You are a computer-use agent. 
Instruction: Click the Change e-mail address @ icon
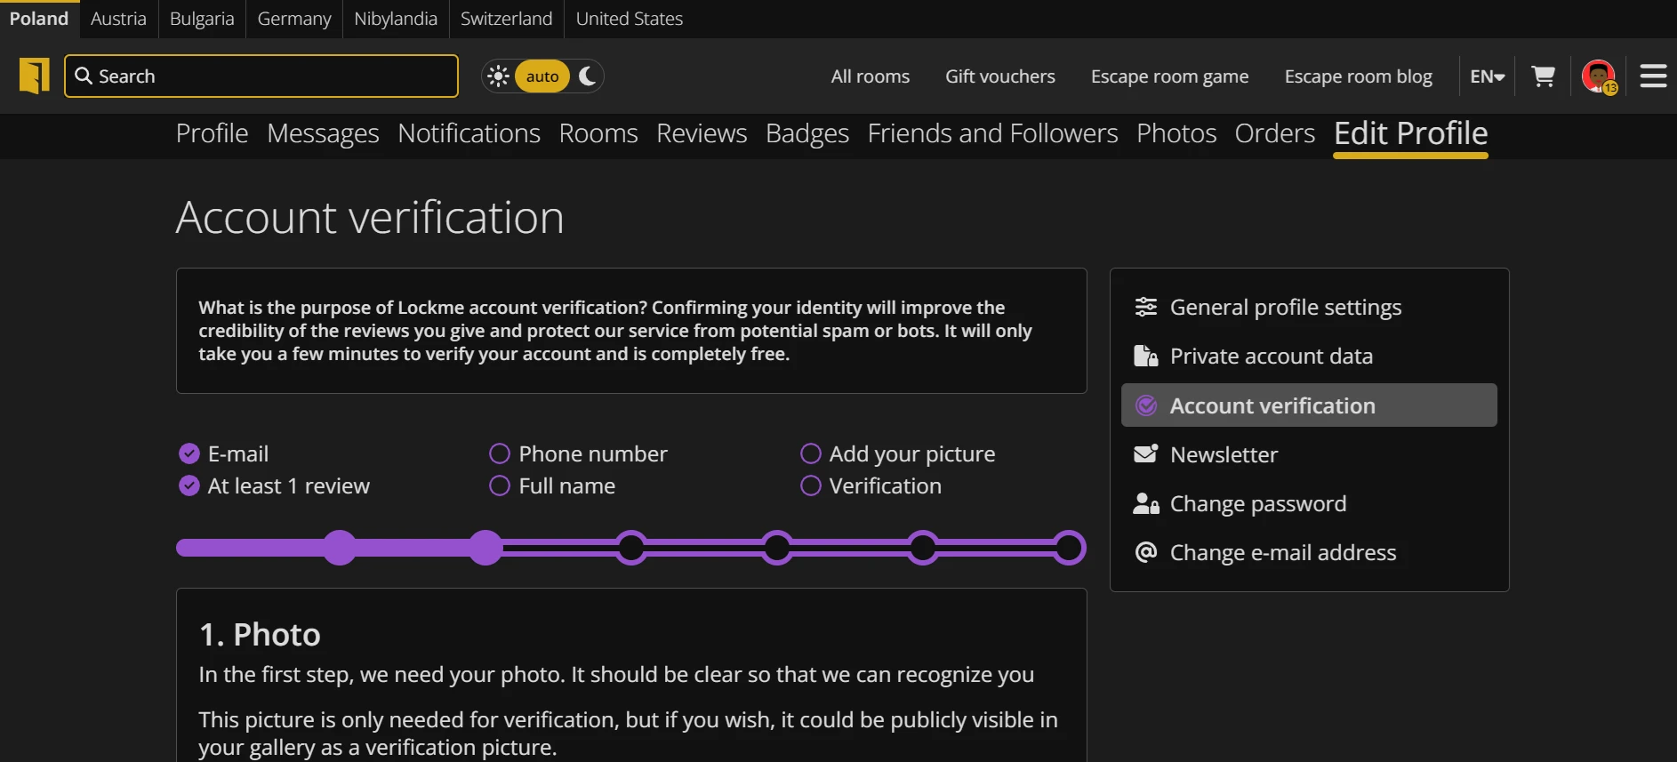tap(1146, 552)
